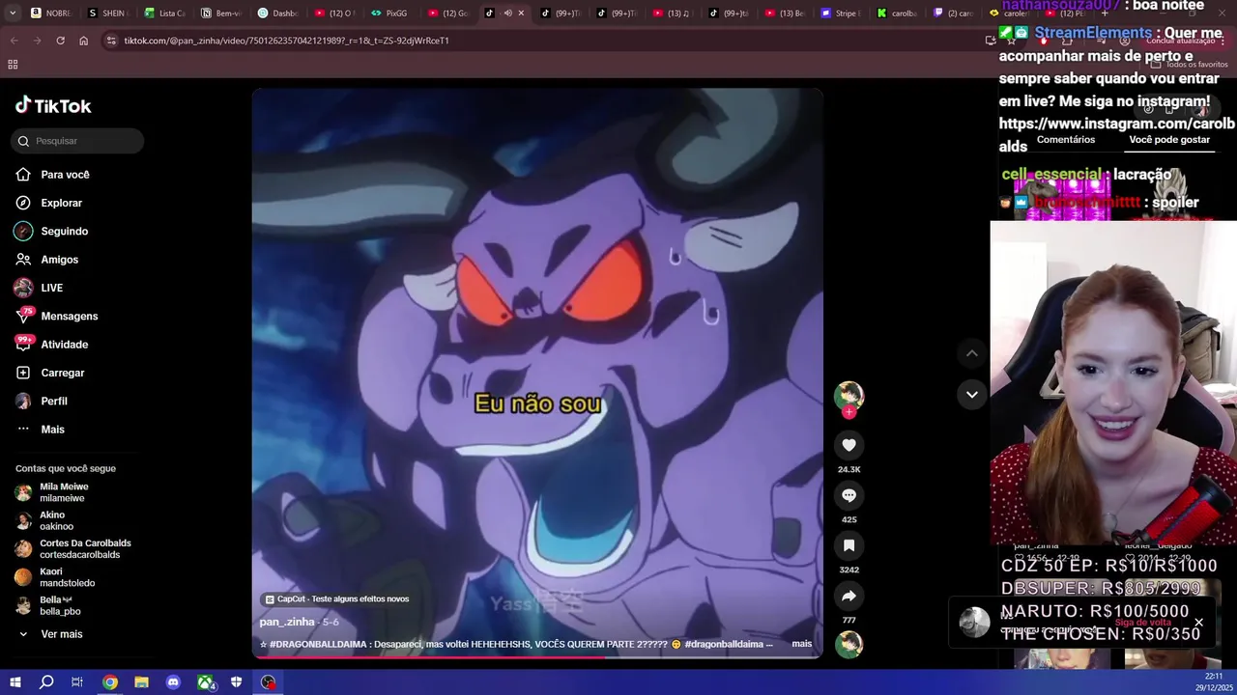The image size is (1237, 695).
Task: Click the TikTok logo
Action: click(x=53, y=105)
